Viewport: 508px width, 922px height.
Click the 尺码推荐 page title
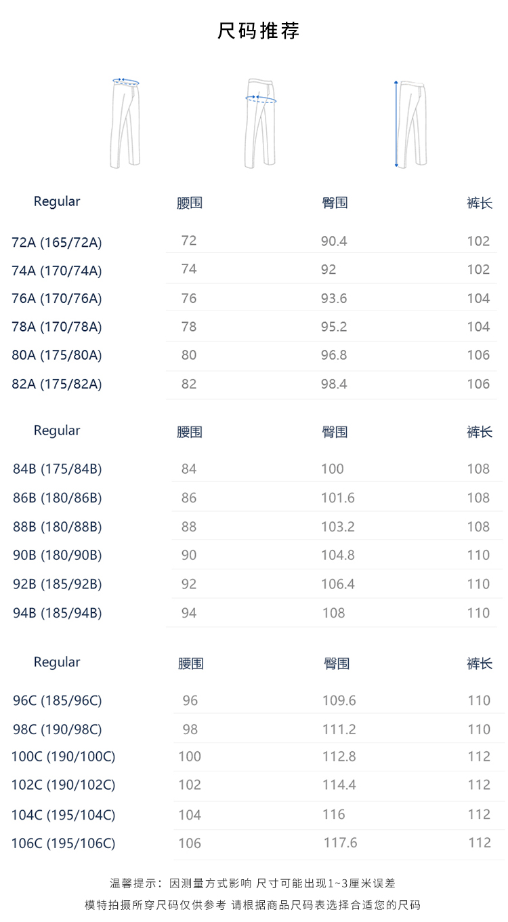pyautogui.click(x=258, y=31)
